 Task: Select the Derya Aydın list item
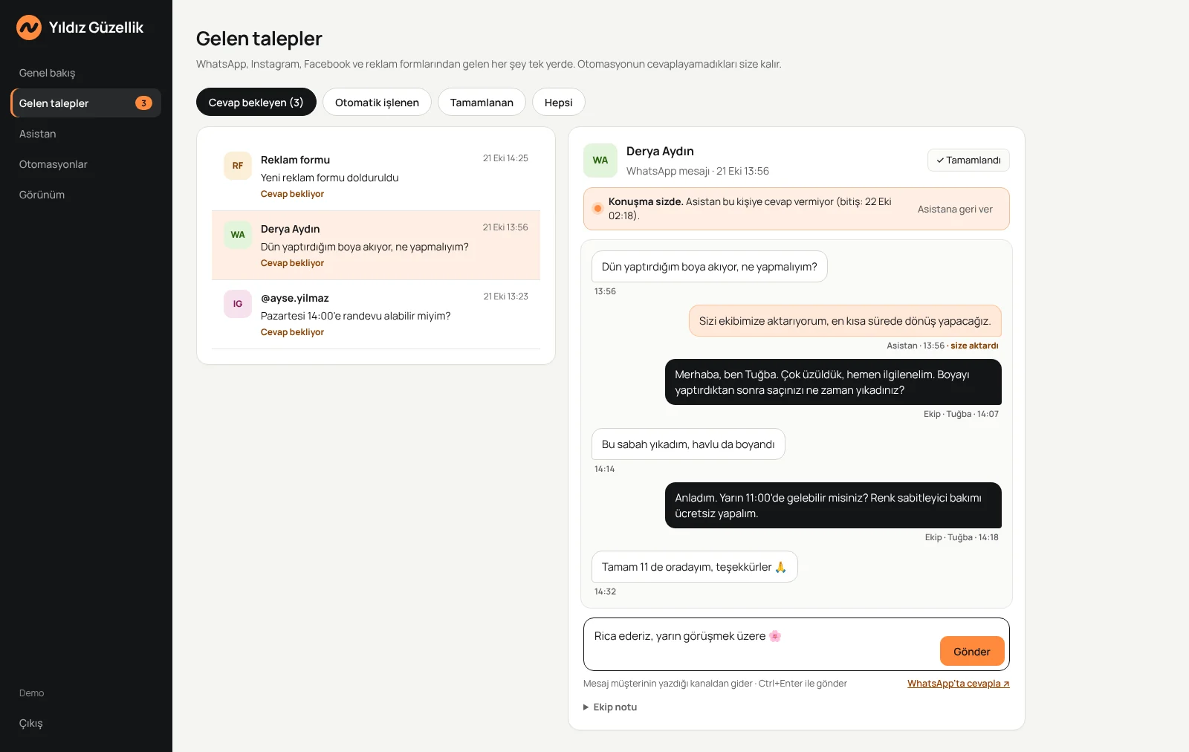point(376,245)
